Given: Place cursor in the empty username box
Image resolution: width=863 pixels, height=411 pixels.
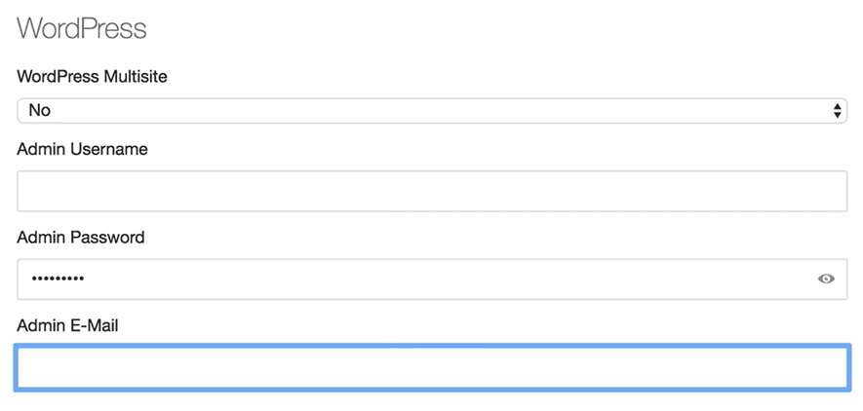Looking at the screenshot, I should (x=431, y=192).
